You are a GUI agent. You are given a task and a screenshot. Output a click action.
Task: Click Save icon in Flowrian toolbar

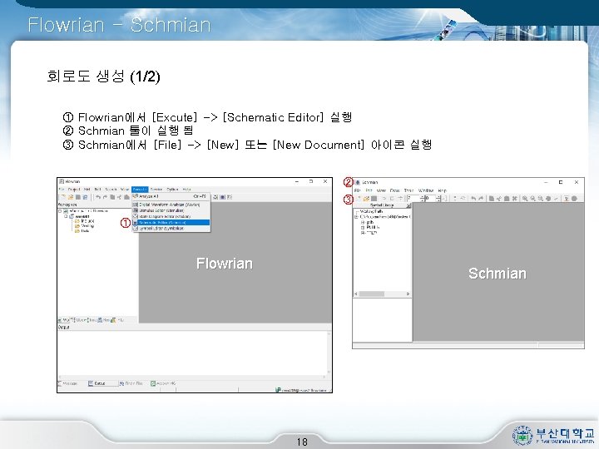click(x=78, y=197)
